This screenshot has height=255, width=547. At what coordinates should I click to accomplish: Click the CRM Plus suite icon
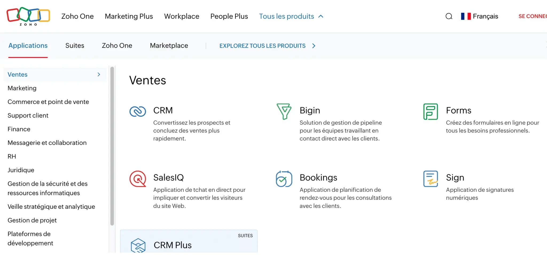(x=138, y=245)
